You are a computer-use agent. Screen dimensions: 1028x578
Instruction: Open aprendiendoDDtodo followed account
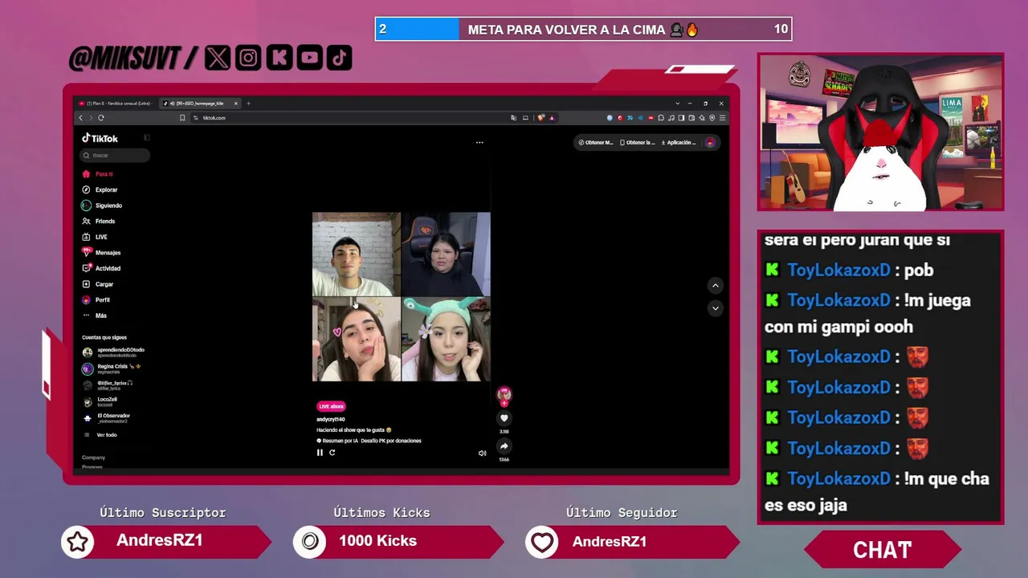113,352
